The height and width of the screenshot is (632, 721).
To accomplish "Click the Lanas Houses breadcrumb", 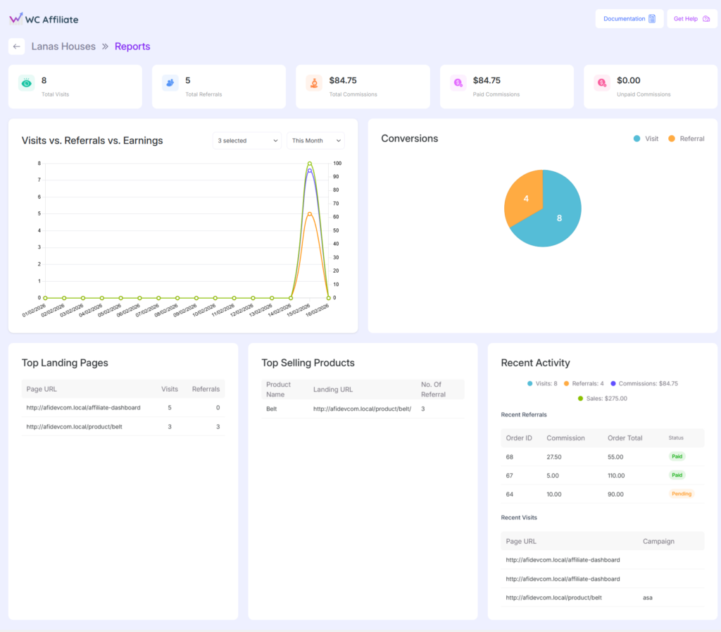I will [x=63, y=47].
